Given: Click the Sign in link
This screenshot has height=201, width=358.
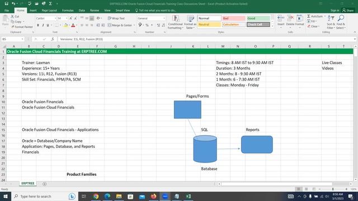Looking at the screenshot, I should (335, 11).
